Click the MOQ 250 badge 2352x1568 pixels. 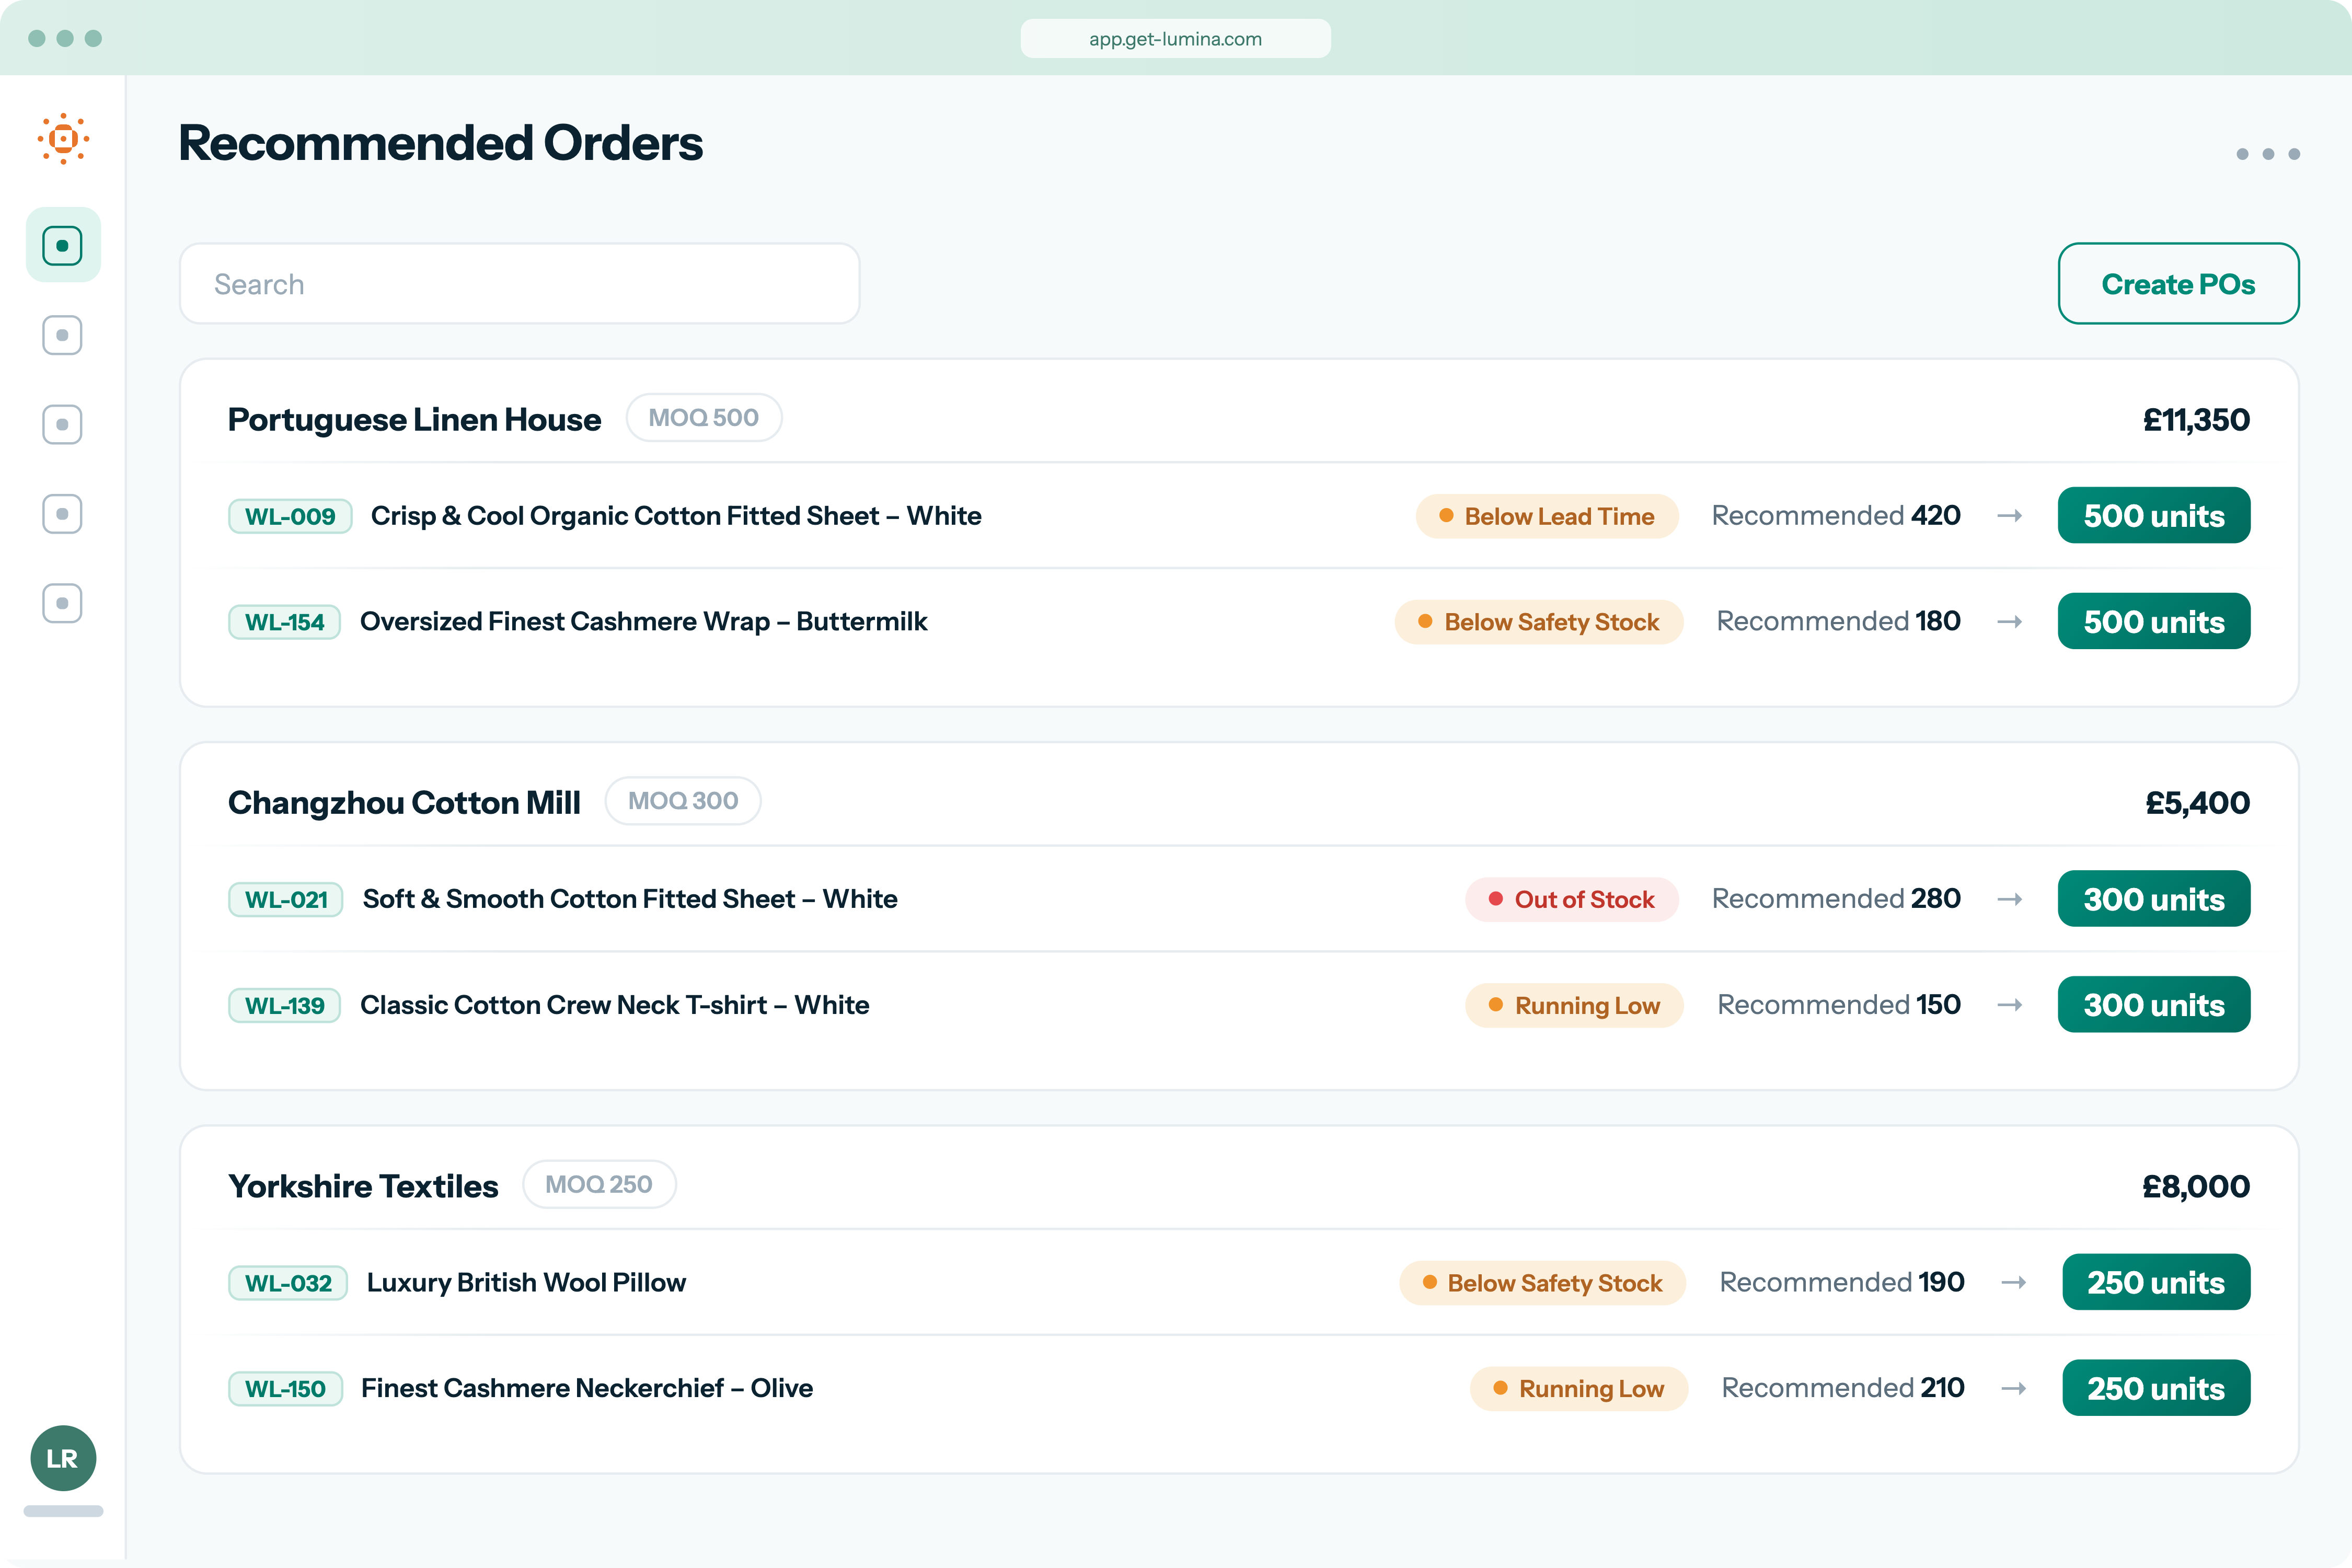(599, 1184)
